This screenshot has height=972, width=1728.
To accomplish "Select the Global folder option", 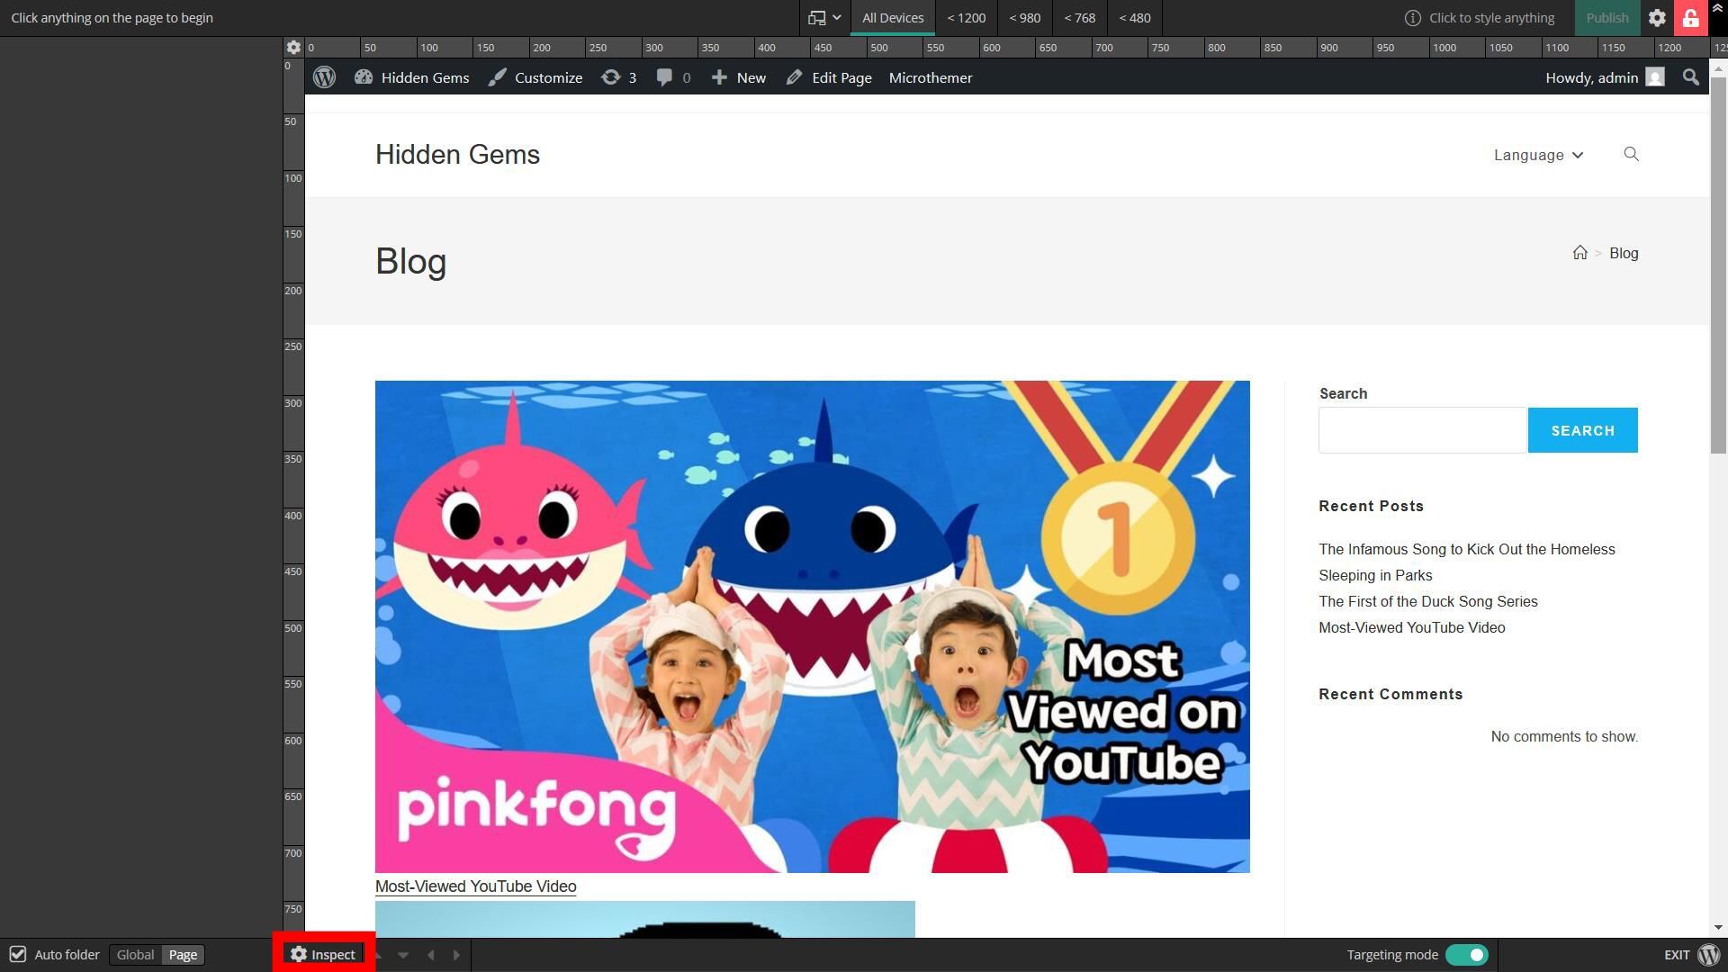I will (135, 954).
